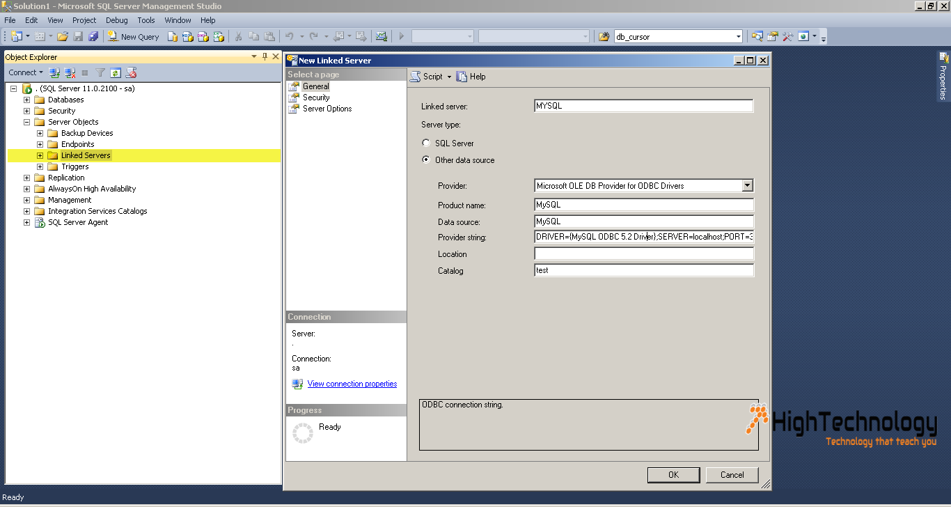The height and width of the screenshot is (507, 951).
Task: Expand the Replication tree node
Action: 27,178
